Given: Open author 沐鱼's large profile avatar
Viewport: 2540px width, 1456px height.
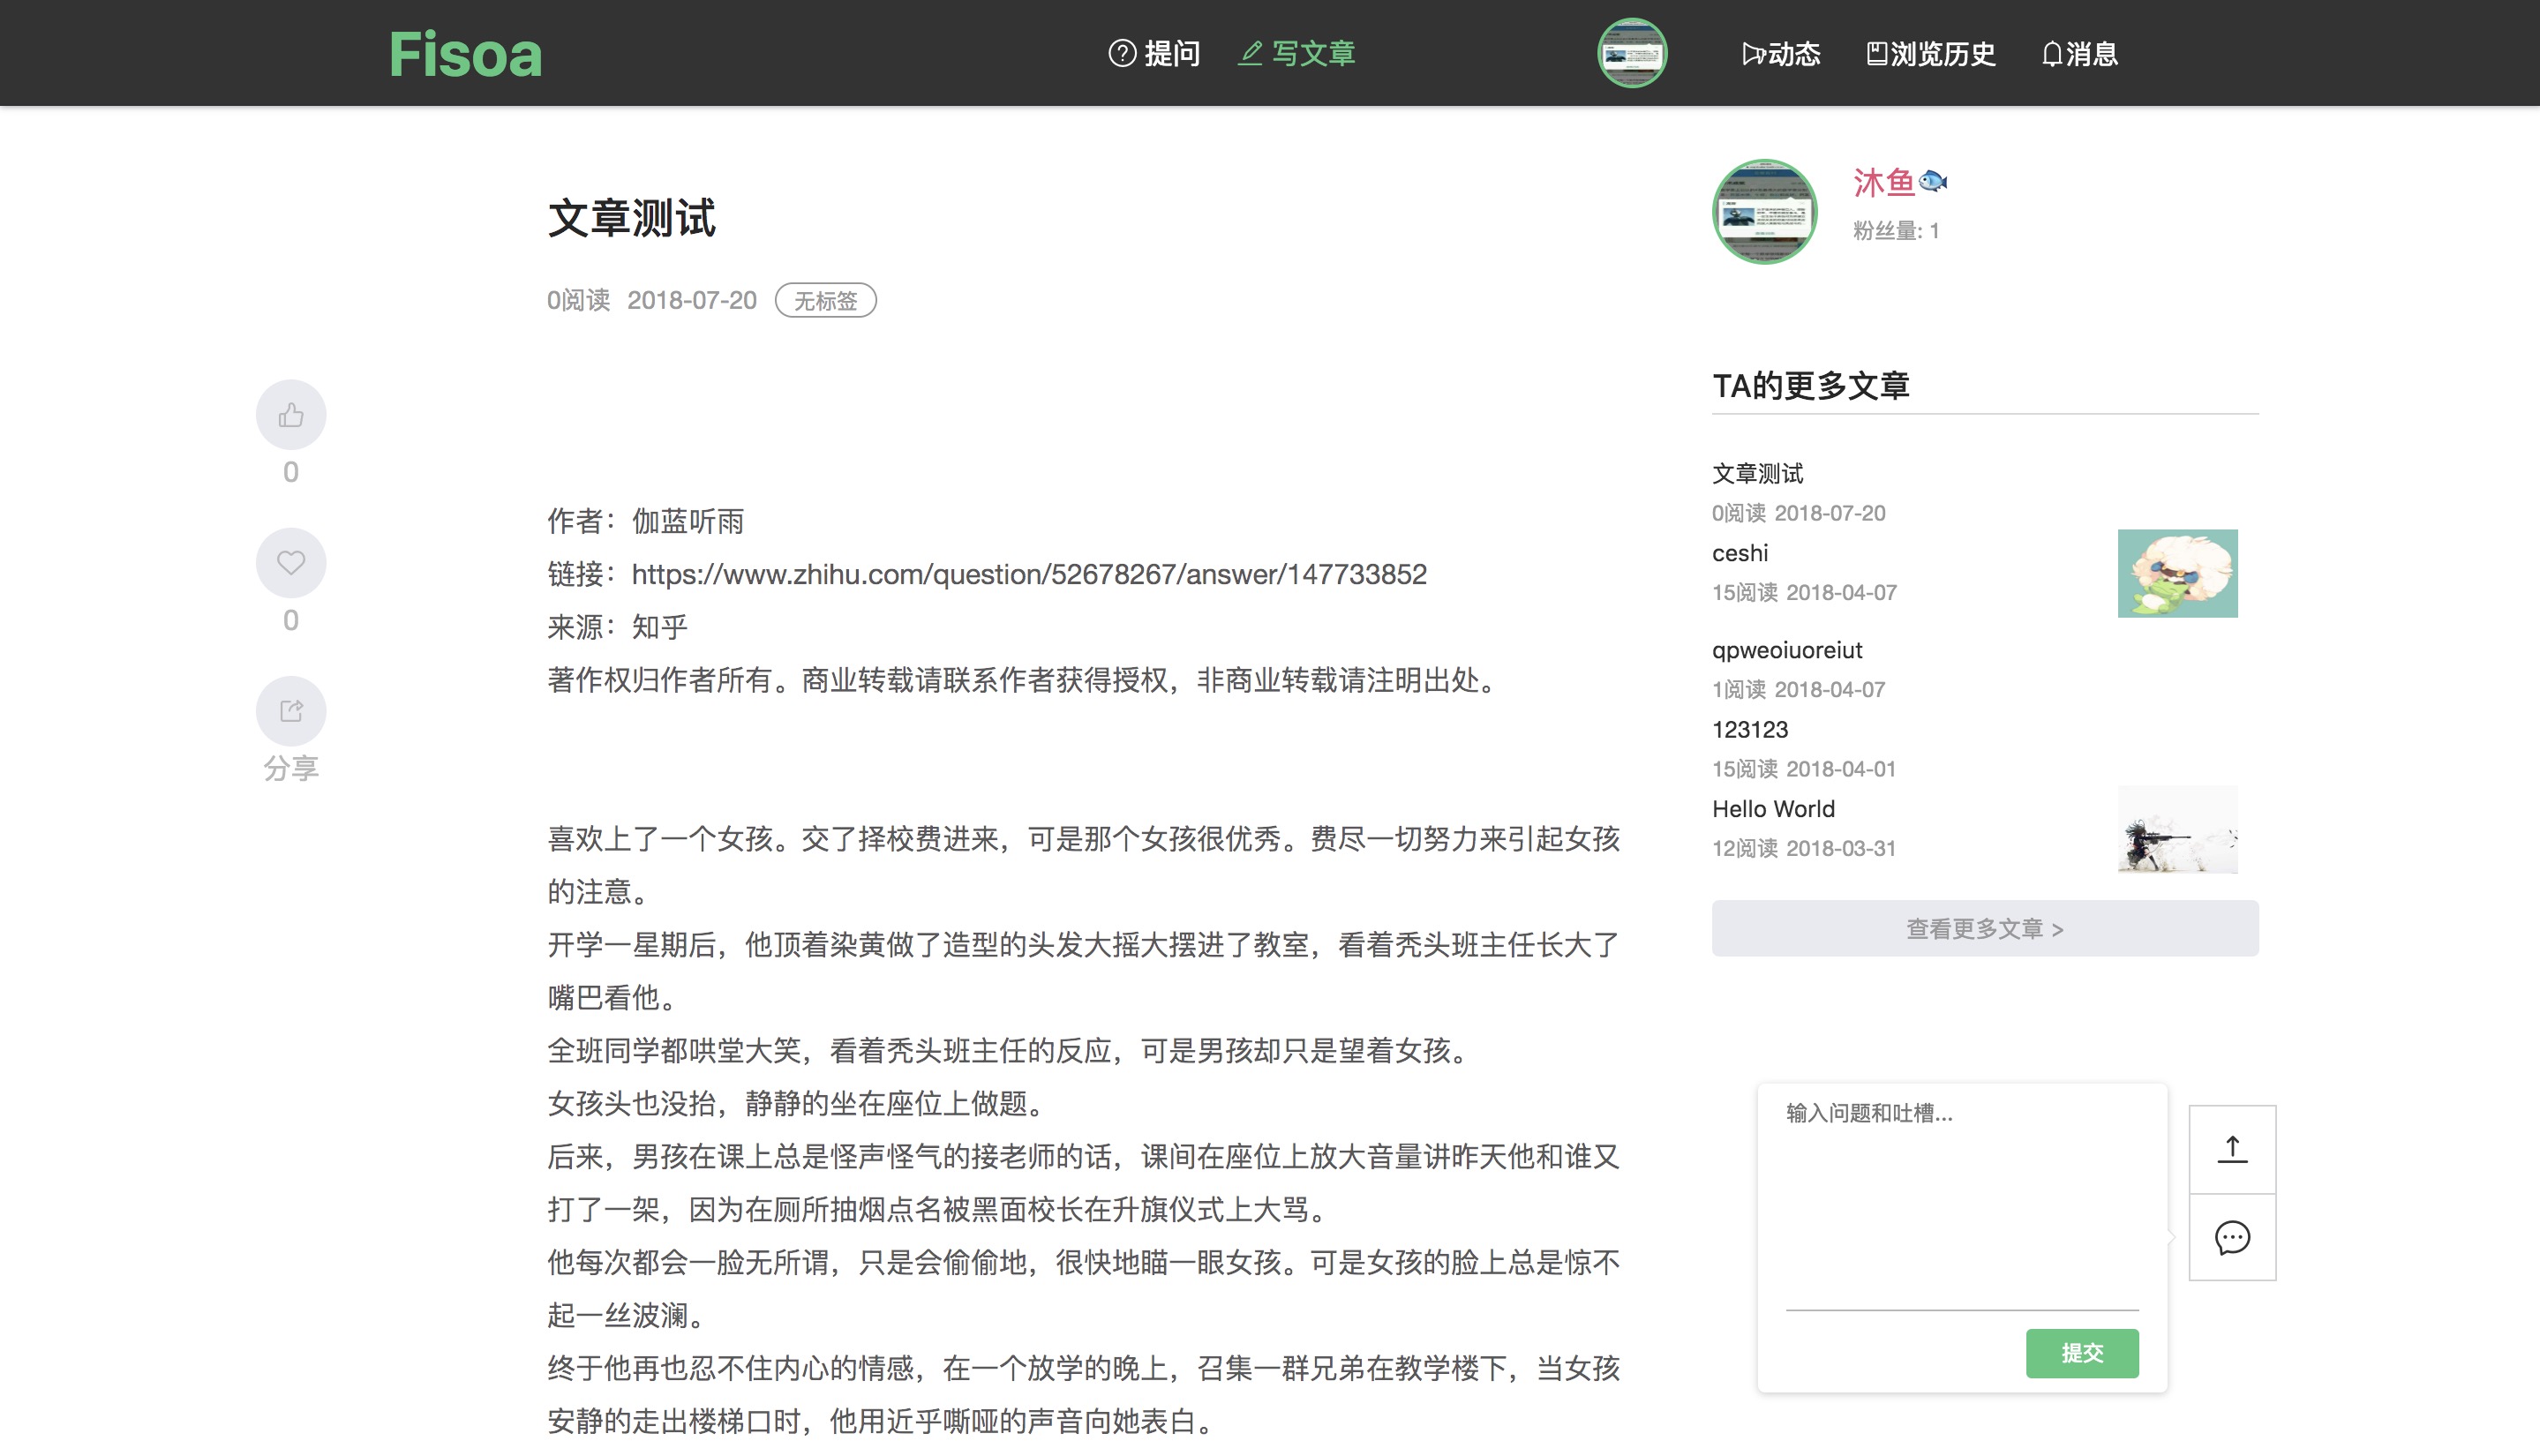Looking at the screenshot, I should (1765, 211).
